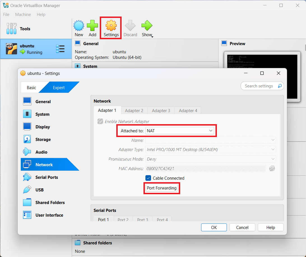Open the adapter Name dropdown
This screenshot has width=306, height=257.
point(210,140)
